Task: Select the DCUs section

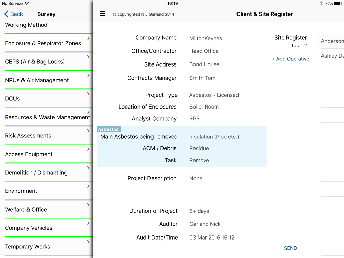Action: (46, 98)
